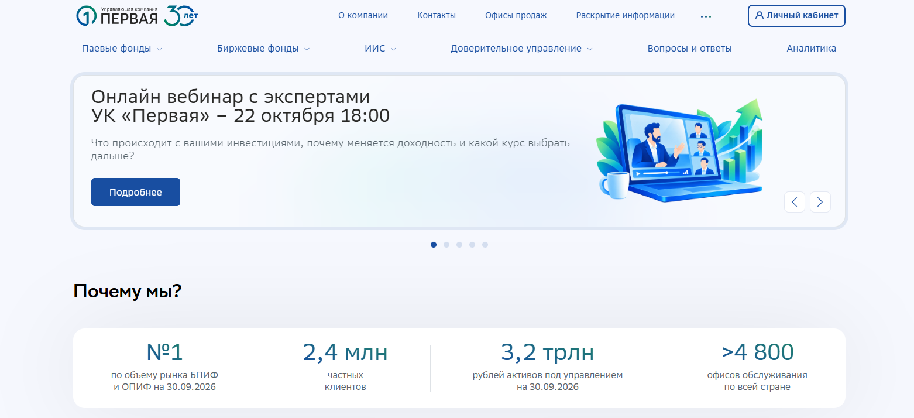This screenshot has width=914, height=418.
Task: Expand the Паевые фонды dropdown chevron
Action: pos(159,49)
